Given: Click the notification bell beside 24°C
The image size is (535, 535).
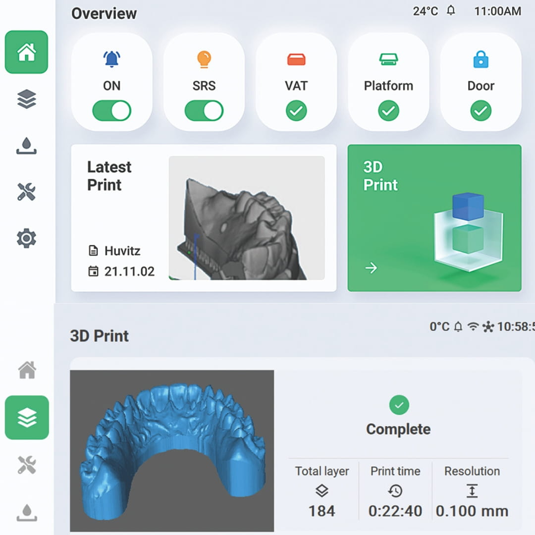Looking at the screenshot, I should click(x=451, y=10).
